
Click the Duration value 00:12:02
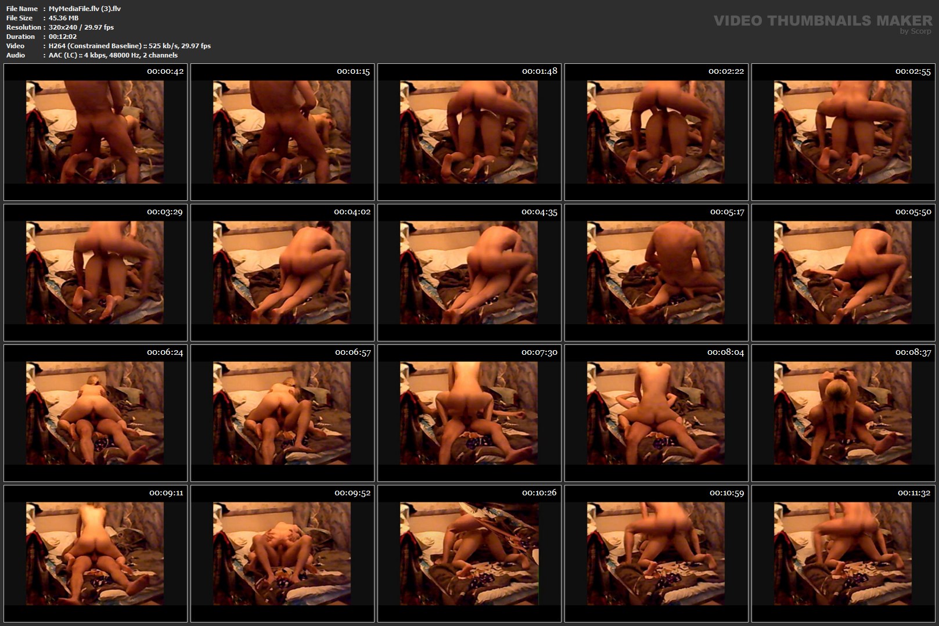pos(63,37)
